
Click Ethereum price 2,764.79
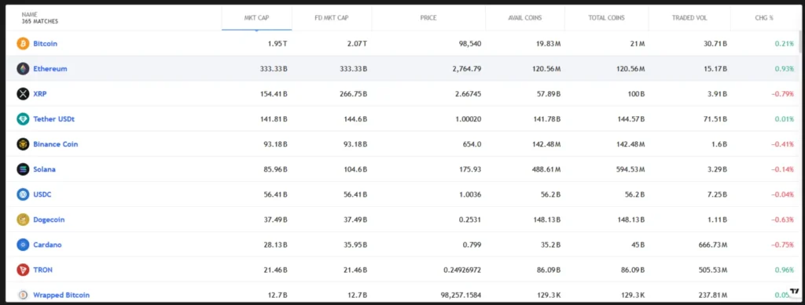coord(467,68)
